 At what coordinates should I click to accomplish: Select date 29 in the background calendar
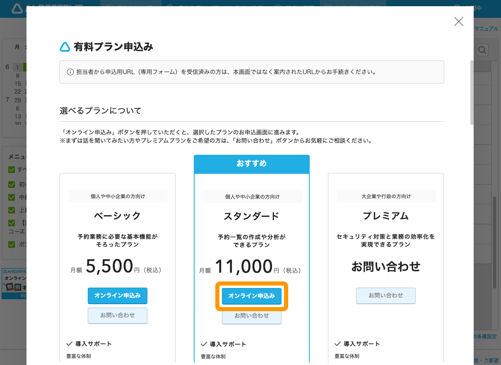tap(18, 100)
